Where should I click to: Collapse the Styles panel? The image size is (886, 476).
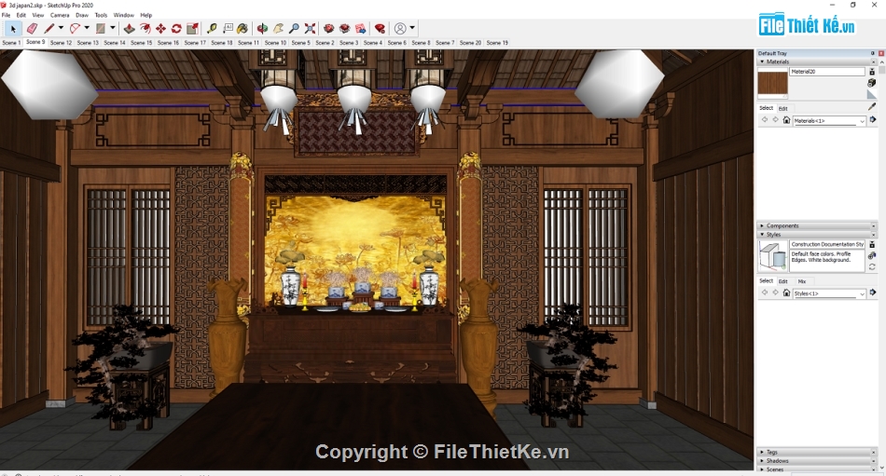[762, 234]
